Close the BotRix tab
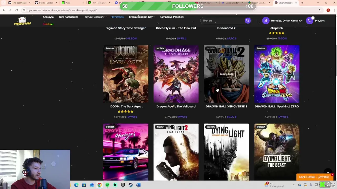This screenshot has height=189, width=337. (56, 3)
